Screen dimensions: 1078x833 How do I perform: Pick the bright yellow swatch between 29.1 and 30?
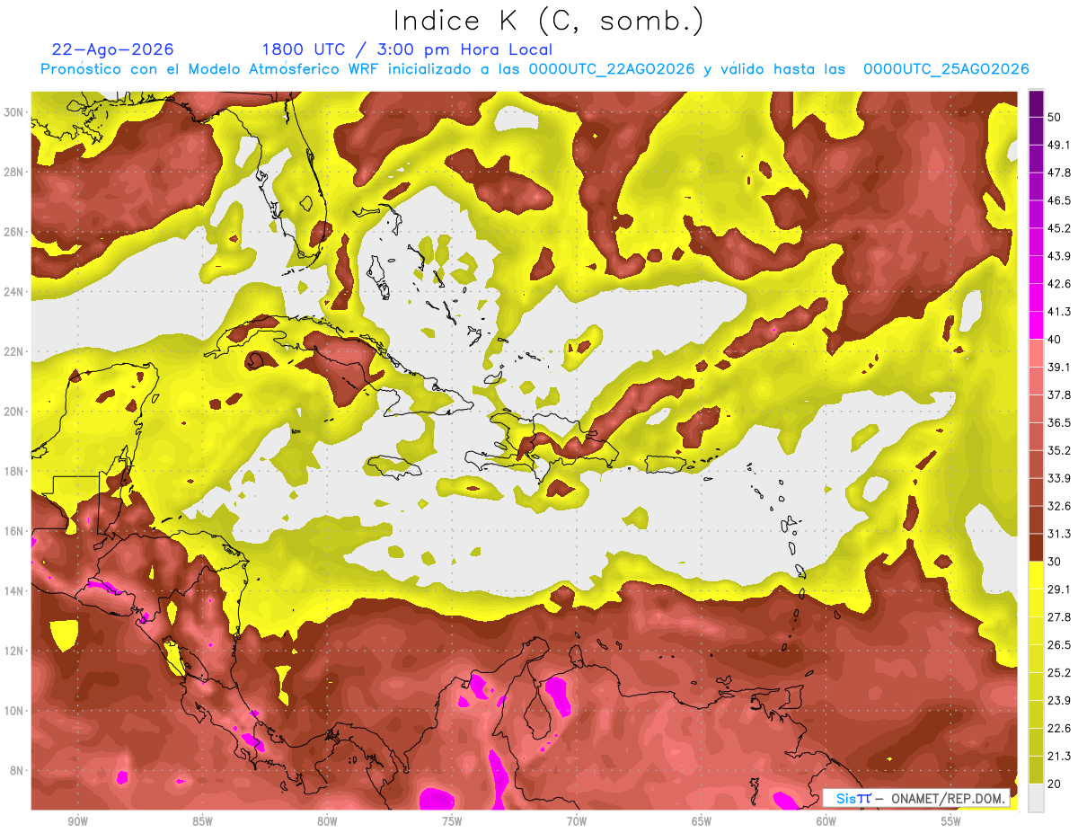click(x=1036, y=575)
